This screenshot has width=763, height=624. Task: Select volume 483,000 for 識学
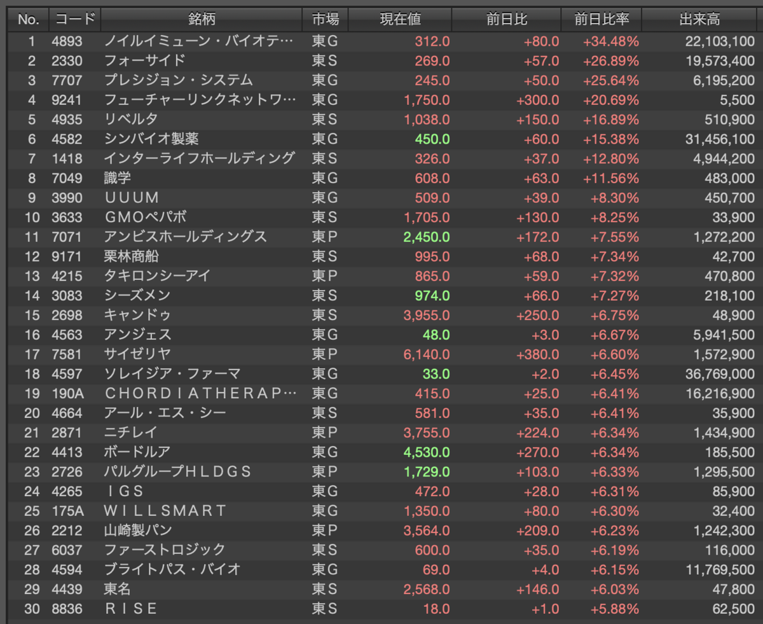click(730, 178)
